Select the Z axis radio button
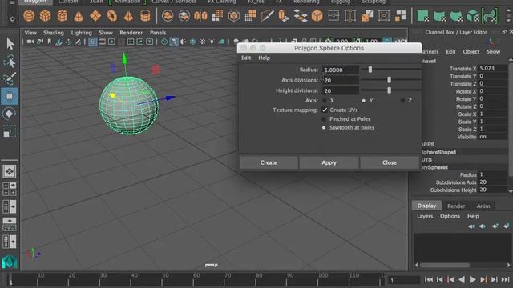The height and width of the screenshot is (288, 513). click(x=402, y=101)
